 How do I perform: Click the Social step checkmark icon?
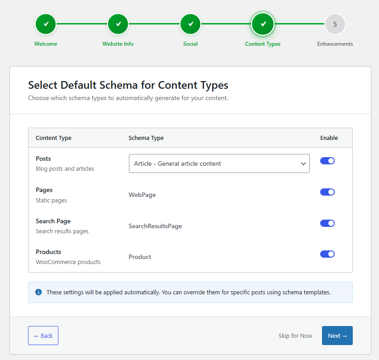tap(190, 24)
